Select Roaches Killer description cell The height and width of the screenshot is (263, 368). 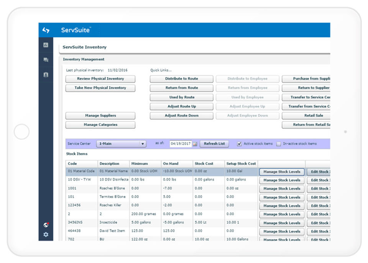pyautogui.click(x=113, y=205)
